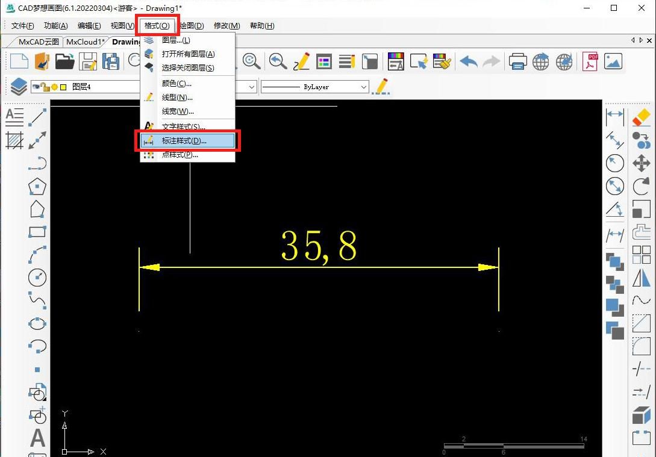656x457 pixels.
Task: Open the layer manager stack icon
Action: [x=19, y=87]
